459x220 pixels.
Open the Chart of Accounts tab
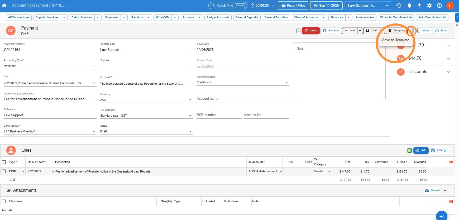click(x=306, y=17)
